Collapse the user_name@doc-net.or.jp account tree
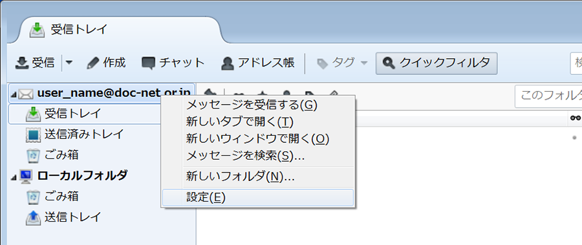582x245 pixels. coord(14,94)
